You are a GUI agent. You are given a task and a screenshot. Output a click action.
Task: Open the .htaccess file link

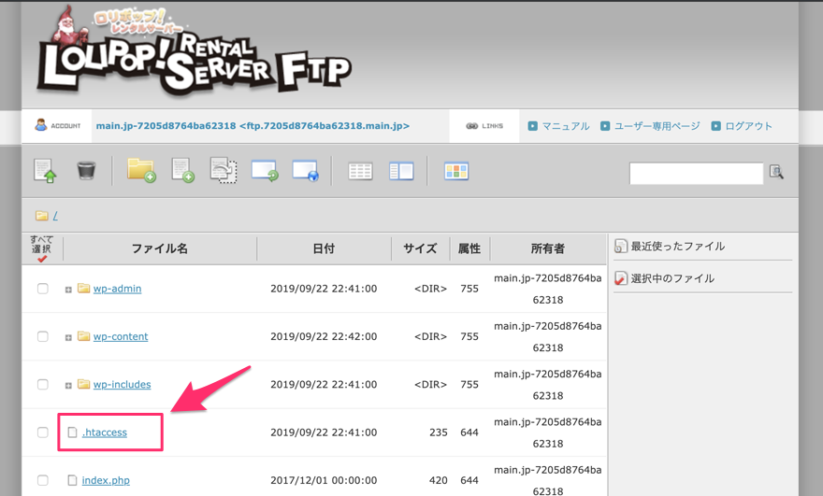(x=105, y=432)
